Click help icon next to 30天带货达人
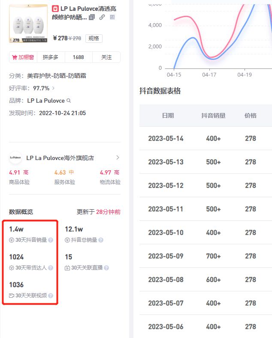This screenshot has height=338, width=272. (x=51, y=268)
